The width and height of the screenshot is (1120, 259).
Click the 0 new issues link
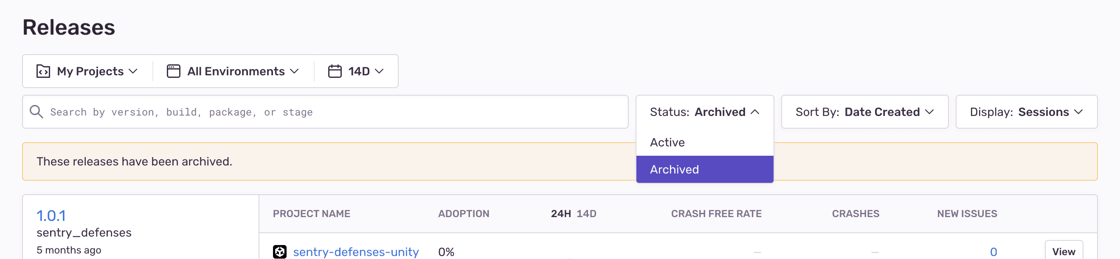(x=994, y=251)
